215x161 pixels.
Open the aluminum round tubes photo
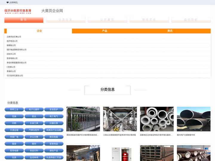[x=157, y=119]
